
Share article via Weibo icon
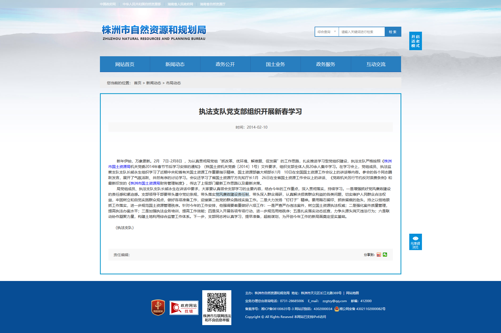pos(379,255)
